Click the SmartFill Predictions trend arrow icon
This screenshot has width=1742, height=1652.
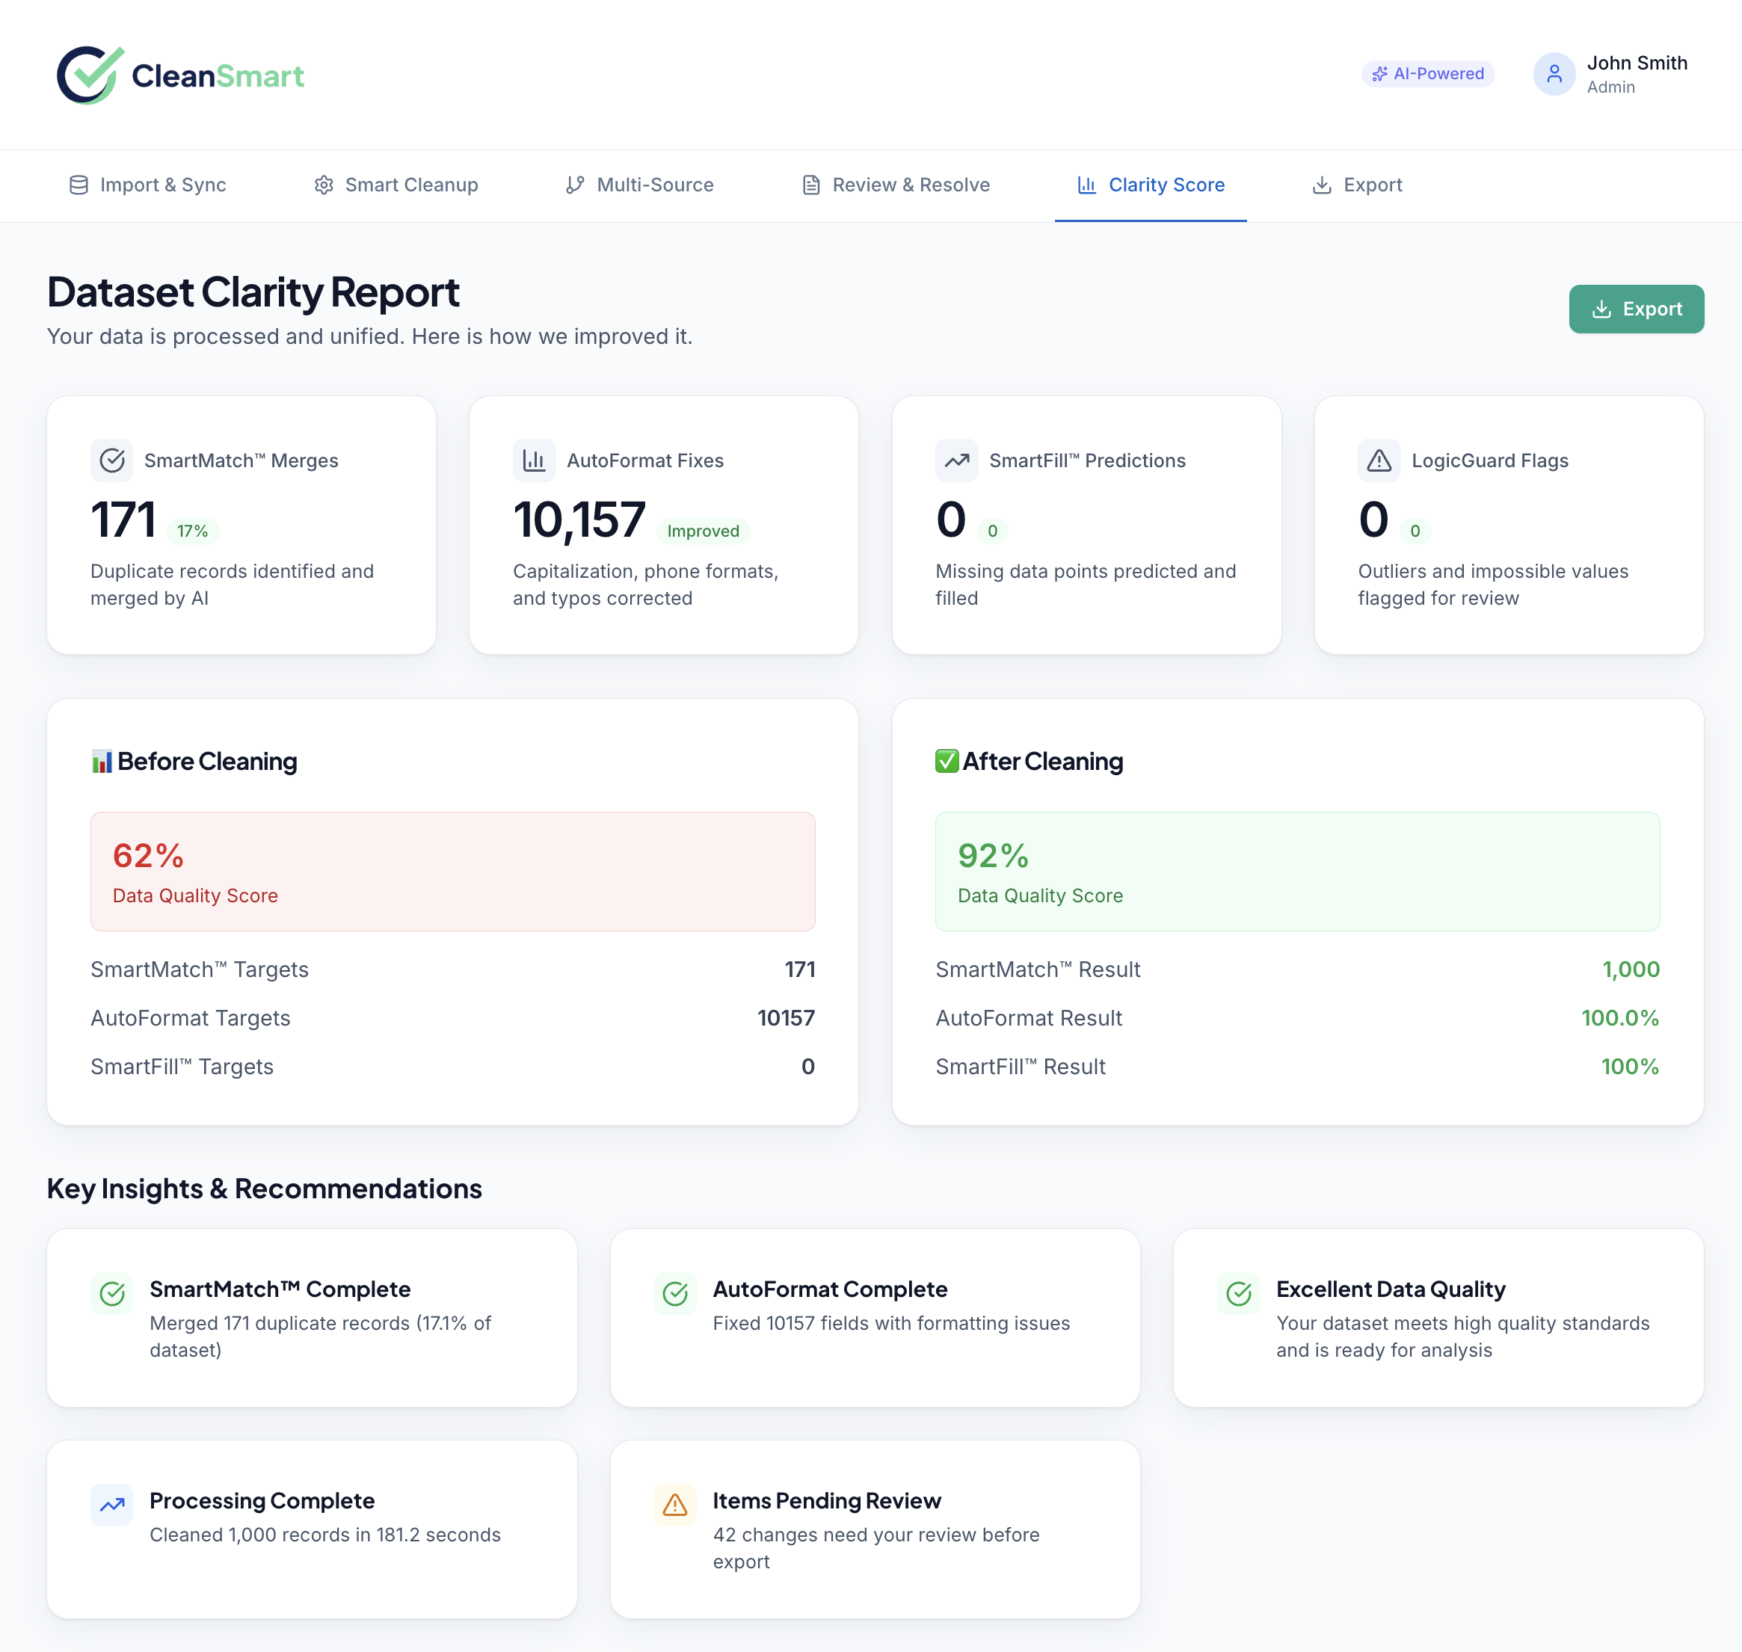click(x=956, y=460)
